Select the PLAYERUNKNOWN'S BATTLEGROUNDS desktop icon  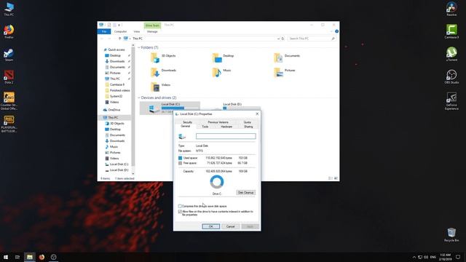(9, 124)
